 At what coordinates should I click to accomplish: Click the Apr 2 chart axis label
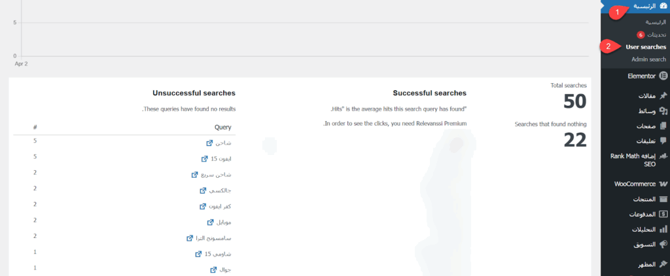(21, 63)
